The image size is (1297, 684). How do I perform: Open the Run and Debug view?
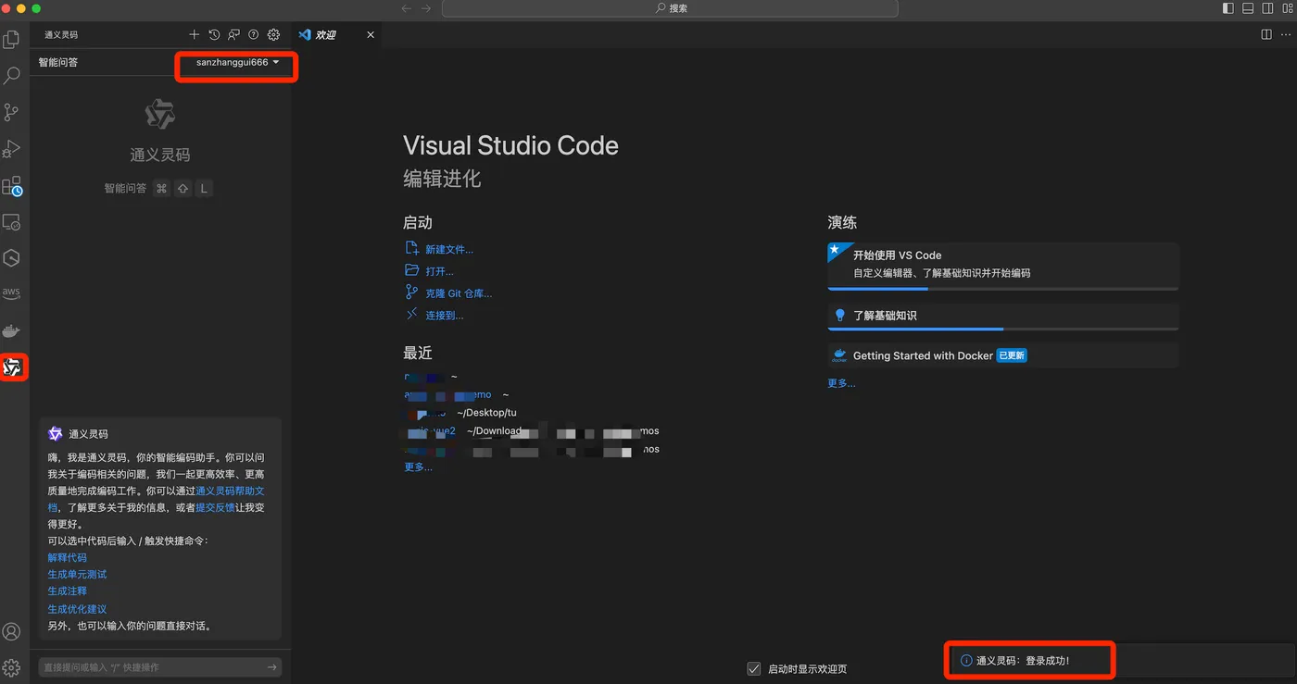[11, 149]
